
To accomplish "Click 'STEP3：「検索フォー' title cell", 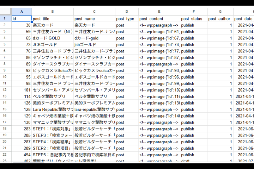I will (53, 135).
